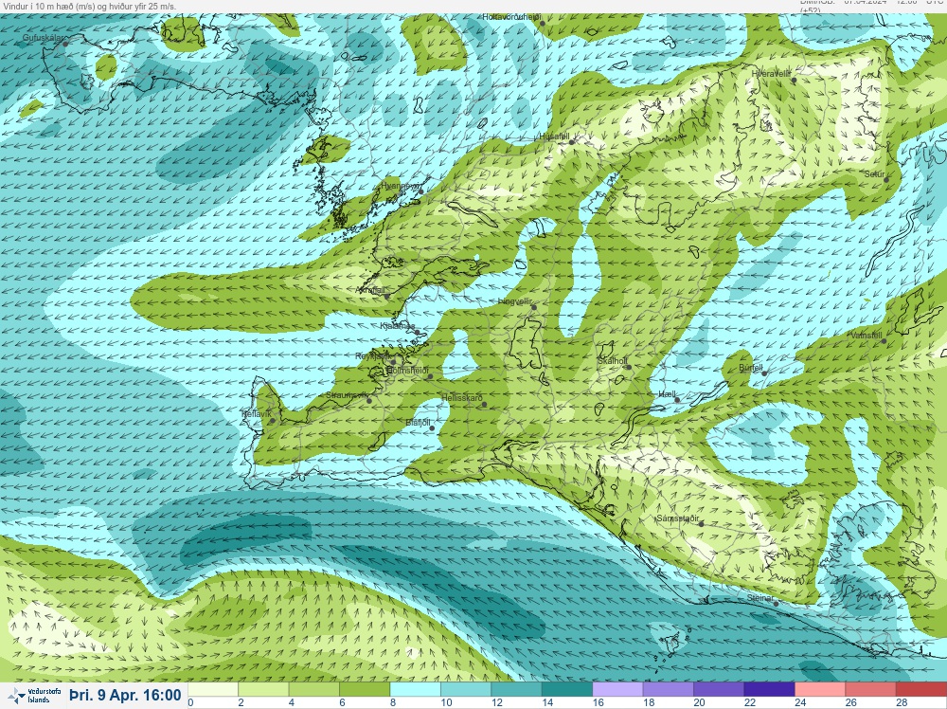This screenshot has width=947, height=709.
Task: Pick the dark red 28+ m/s legend swatch
Action: pos(921,690)
